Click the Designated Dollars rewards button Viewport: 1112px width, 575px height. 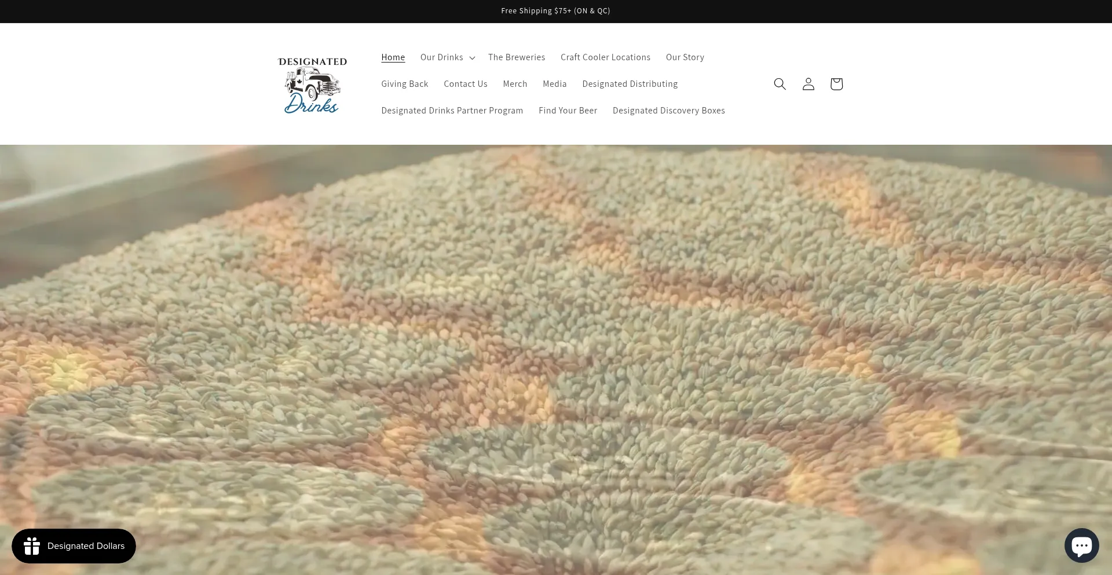click(x=74, y=546)
